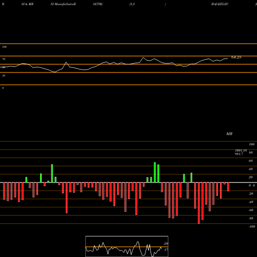Click the RSI value label 64.25
This screenshot has height=257, width=257.
236,58
